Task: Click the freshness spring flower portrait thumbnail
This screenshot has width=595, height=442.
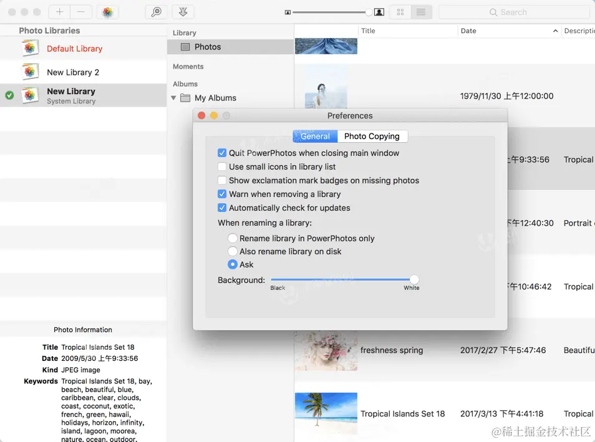Action: [x=326, y=350]
